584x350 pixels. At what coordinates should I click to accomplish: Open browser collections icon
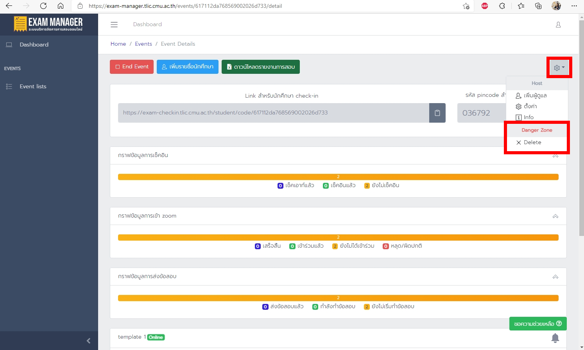pos(538,6)
